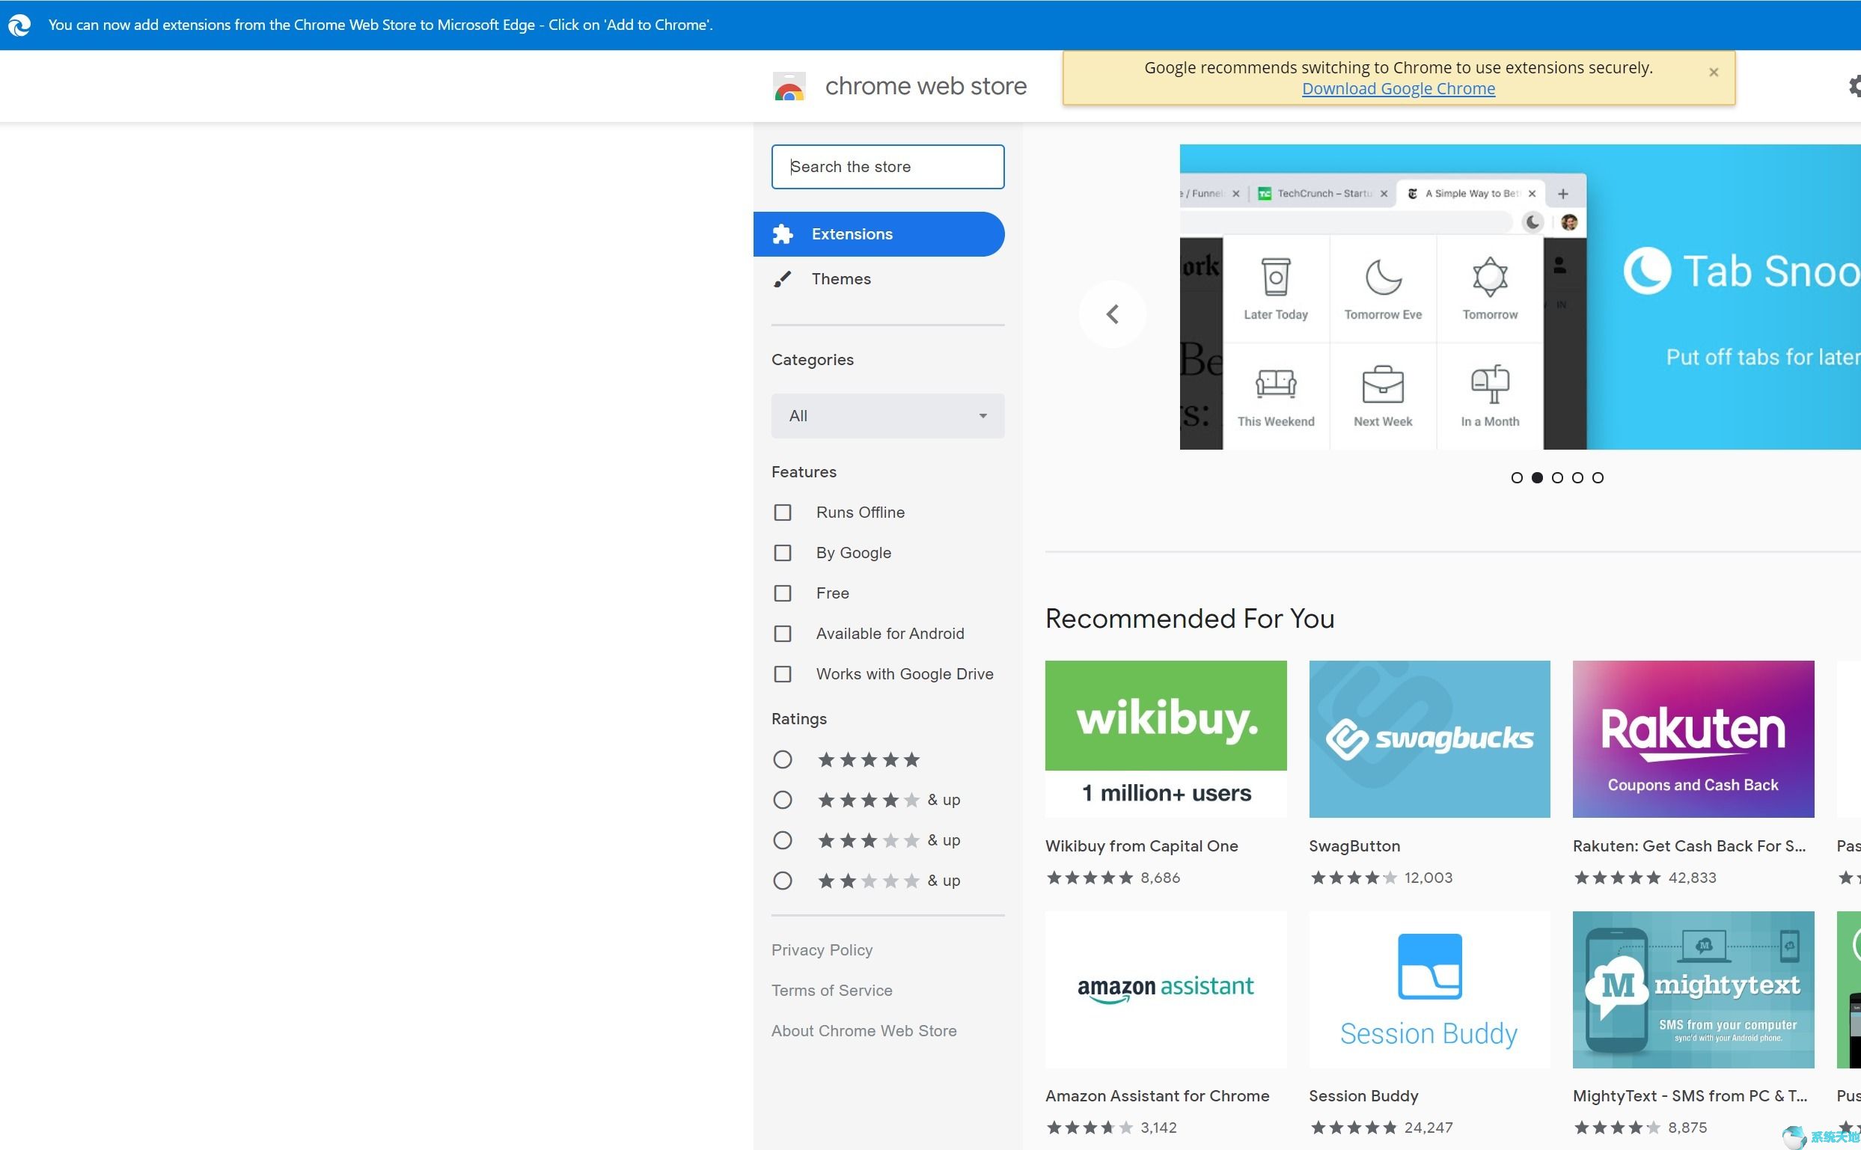Screen dimensions: 1861x1150
Task: Click the Download Google Chrome link
Action: click(1399, 88)
